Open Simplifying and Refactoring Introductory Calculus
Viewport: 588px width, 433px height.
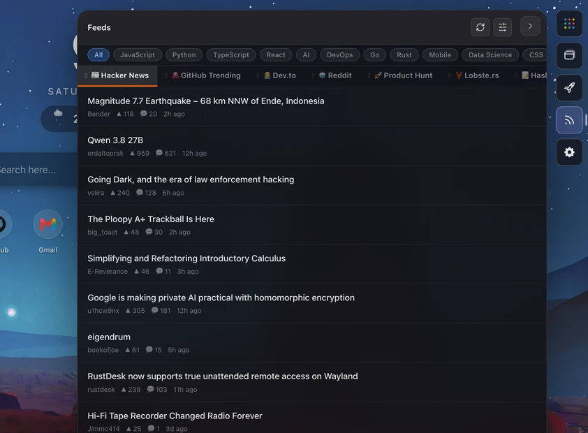coord(186,258)
